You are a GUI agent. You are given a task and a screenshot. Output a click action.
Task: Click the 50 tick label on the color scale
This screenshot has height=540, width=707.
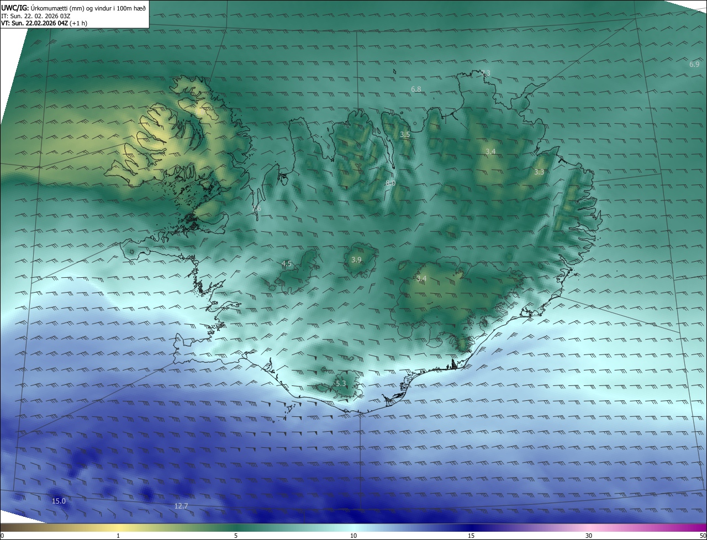pyautogui.click(x=703, y=536)
